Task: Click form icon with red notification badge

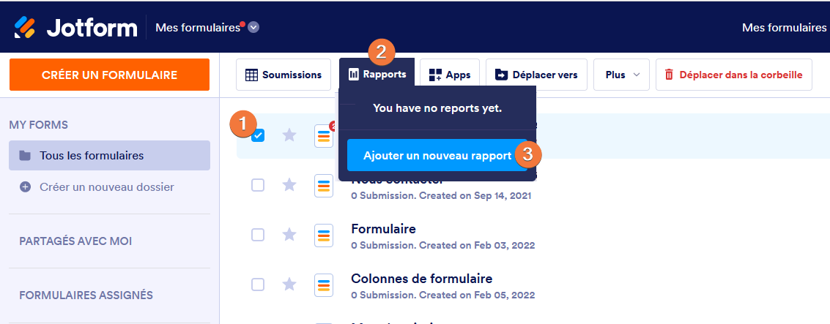Action: [324, 136]
